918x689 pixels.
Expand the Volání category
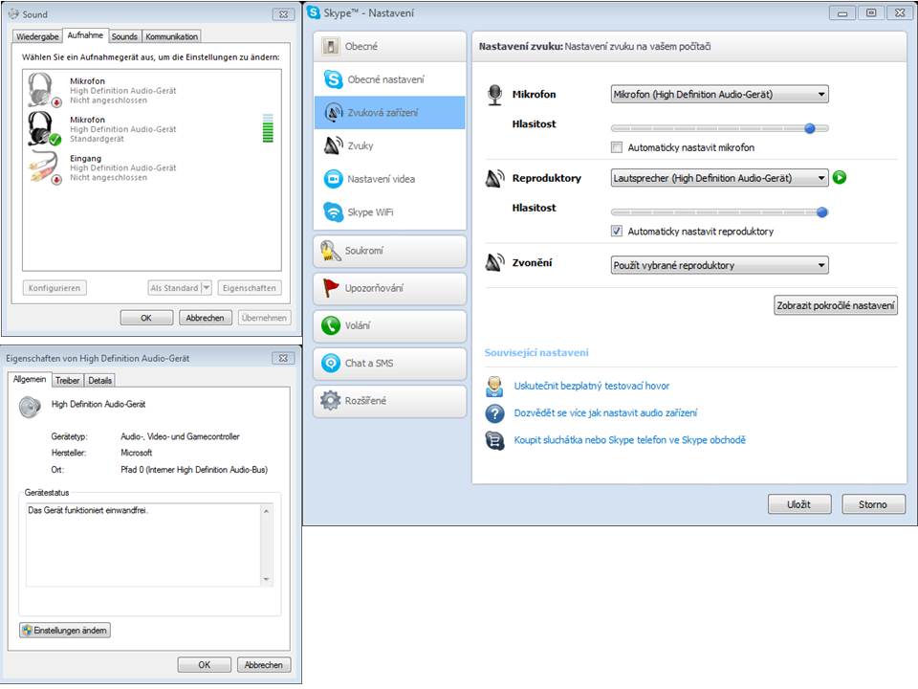point(390,325)
